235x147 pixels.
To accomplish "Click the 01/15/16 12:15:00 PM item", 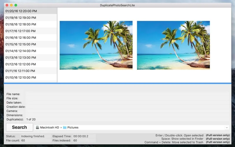I will click(21, 44).
